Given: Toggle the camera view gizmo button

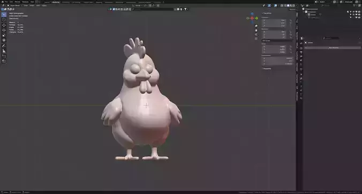Looking at the screenshot, I should tap(256, 35).
